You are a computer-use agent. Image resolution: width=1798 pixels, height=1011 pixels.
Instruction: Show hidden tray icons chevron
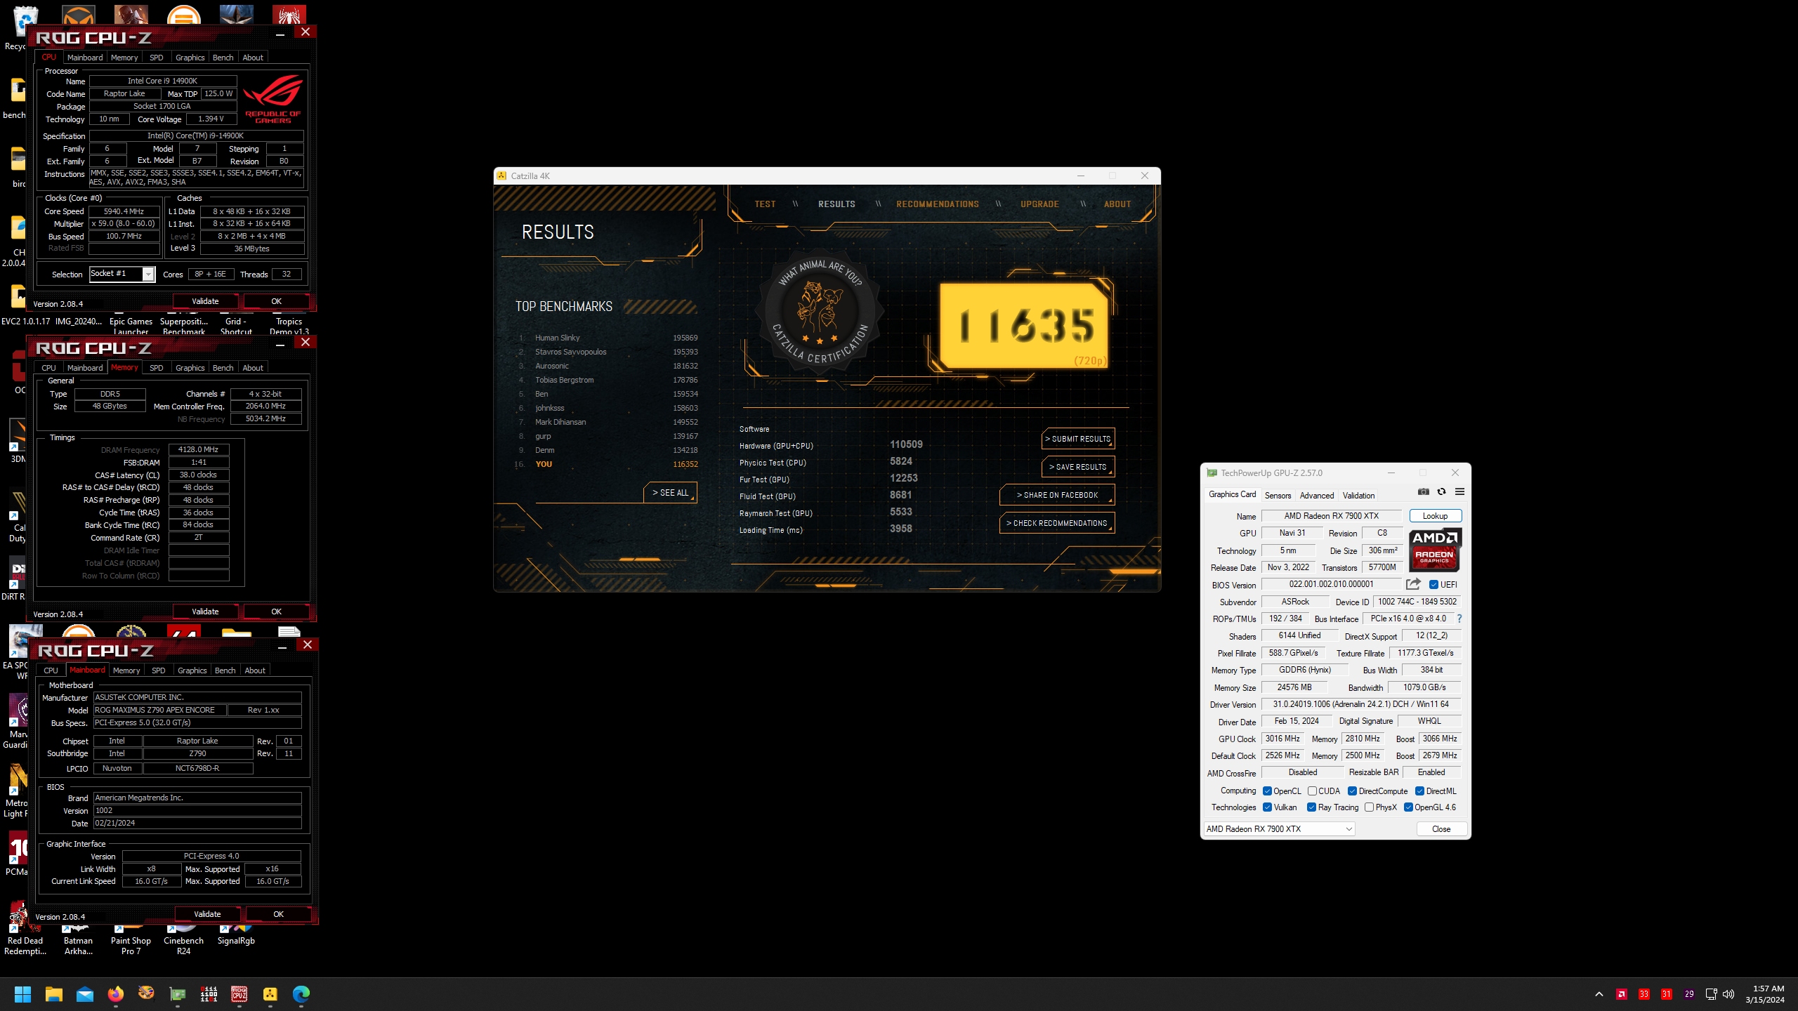(1599, 994)
